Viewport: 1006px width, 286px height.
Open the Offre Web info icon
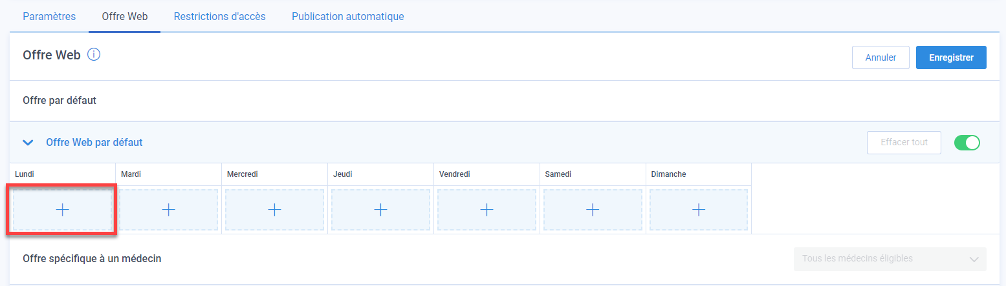coord(94,55)
